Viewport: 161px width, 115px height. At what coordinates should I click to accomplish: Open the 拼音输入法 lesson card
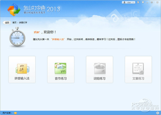tap(22, 69)
